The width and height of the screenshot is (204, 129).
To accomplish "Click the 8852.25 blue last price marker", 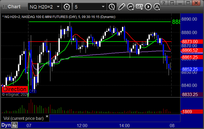I will click(x=192, y=69).
